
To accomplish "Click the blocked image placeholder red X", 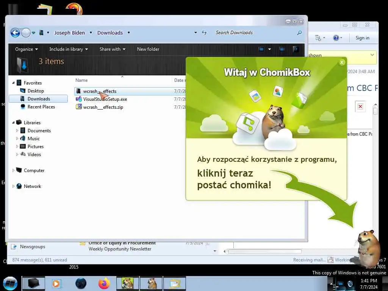I will tap(360, 106).
